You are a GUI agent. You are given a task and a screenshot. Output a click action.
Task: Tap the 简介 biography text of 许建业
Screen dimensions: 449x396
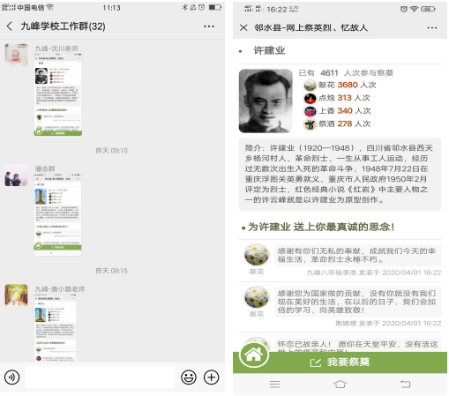tap(340, 174)
